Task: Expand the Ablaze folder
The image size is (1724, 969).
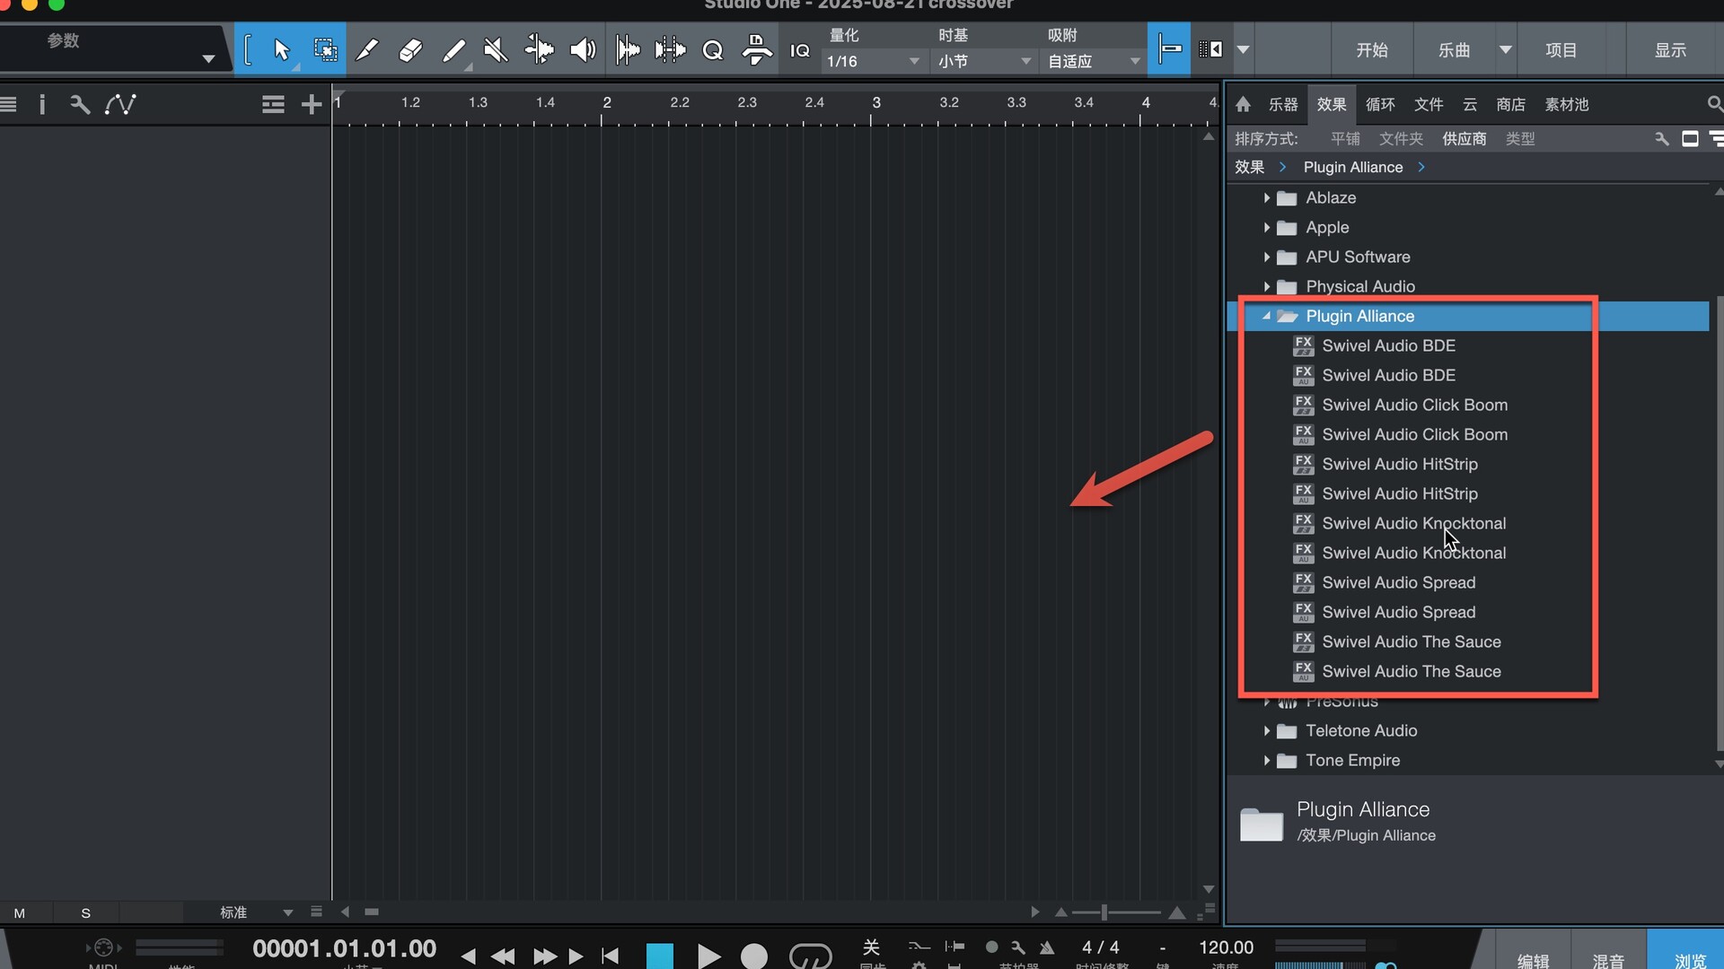Action: tap(1266, 197)
